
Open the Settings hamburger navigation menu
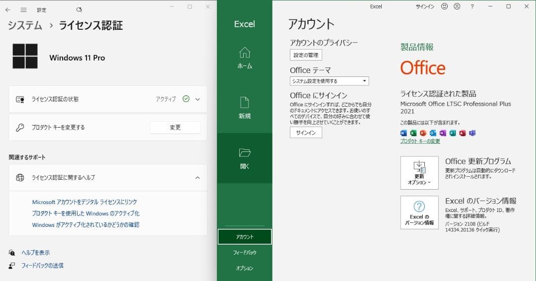click(x=24, y=10)
